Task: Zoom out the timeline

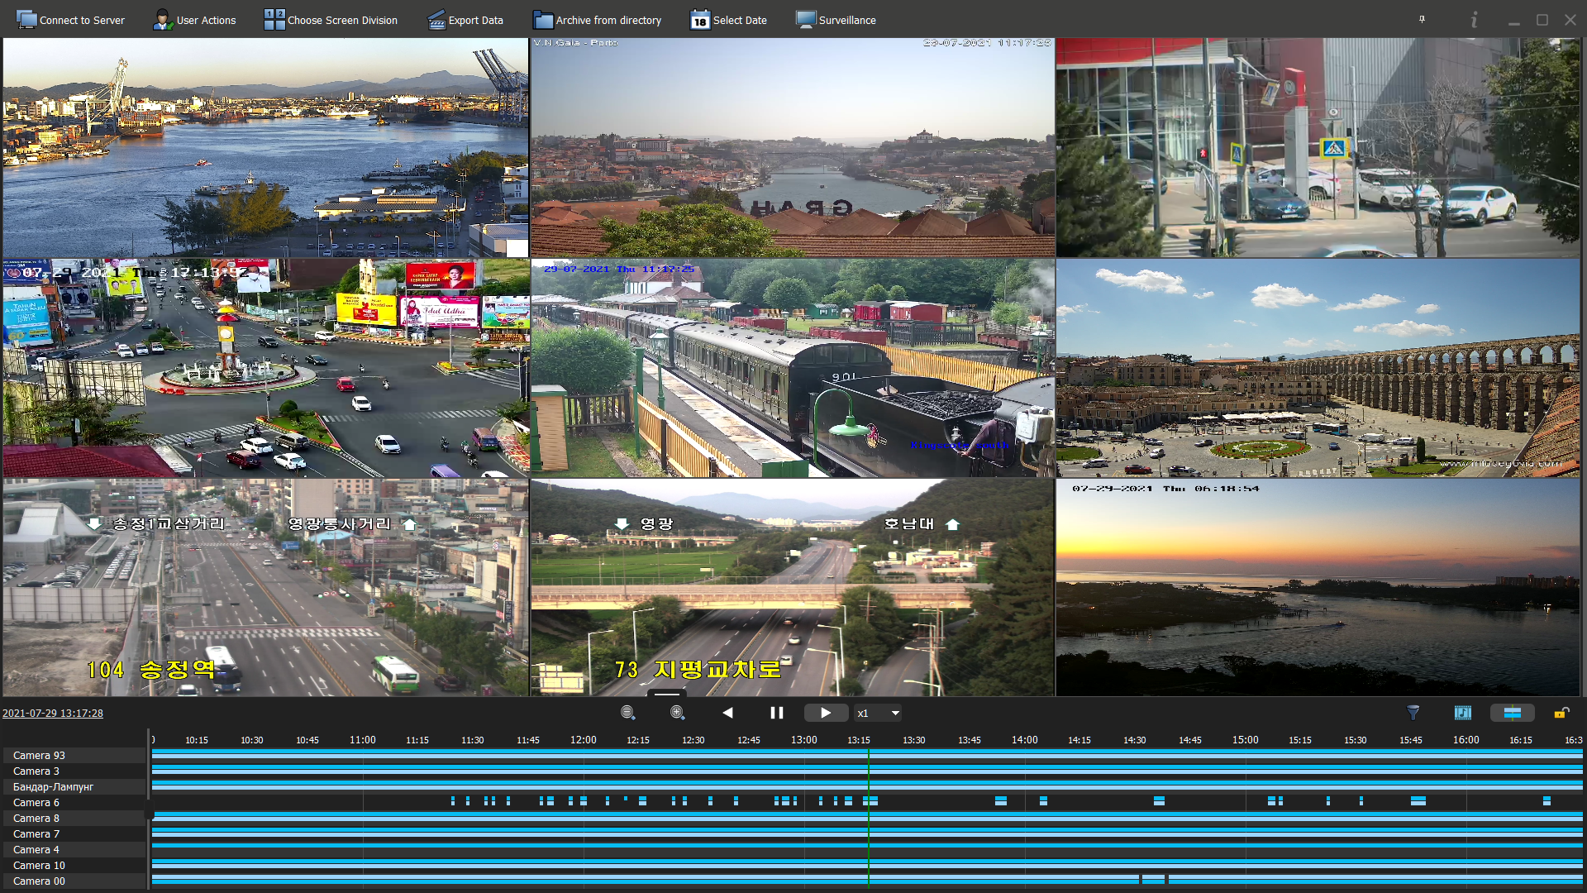Action: pos(628,713)
